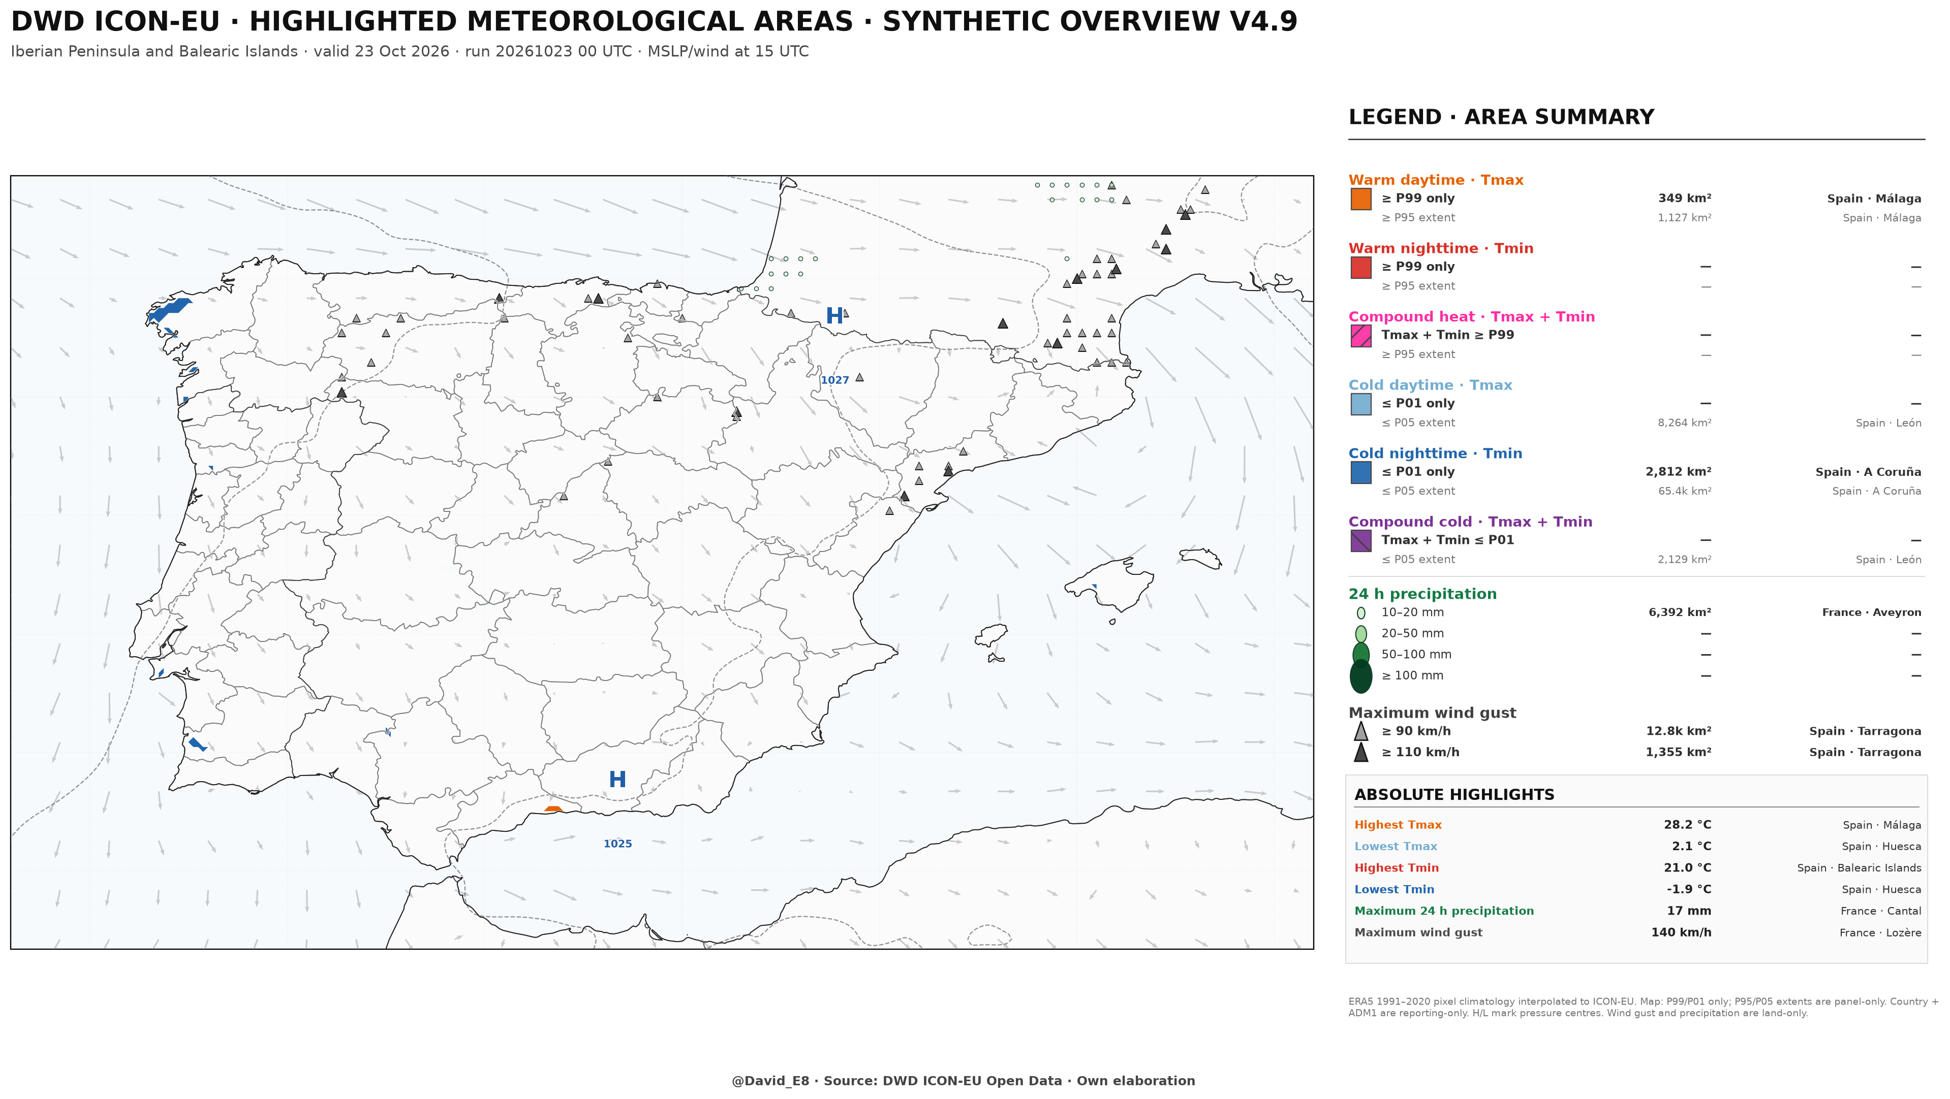
Task: Click the ABSOLUTE HIGHLIGHTS heading
Action: tap(1454, 795)
